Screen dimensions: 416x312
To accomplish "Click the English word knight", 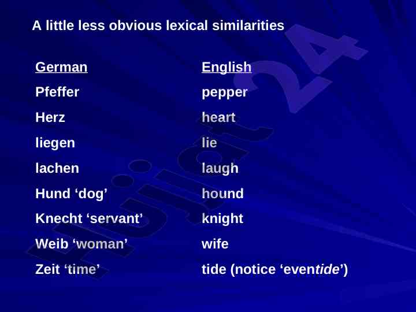I will tap(222, 219).
